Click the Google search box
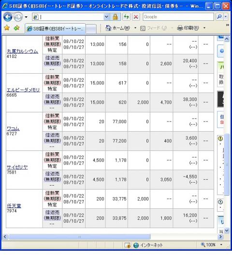The height and width of the screenshot is (270, 232). coord(178,17)
